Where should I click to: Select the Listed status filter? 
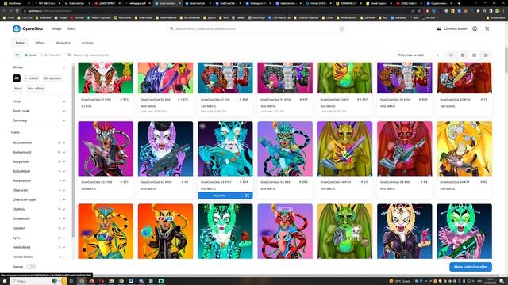[32, 78]
